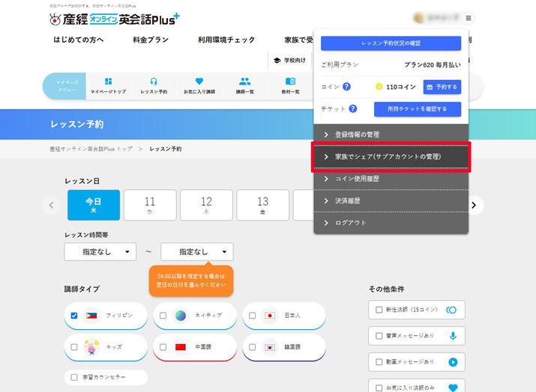Screen dimensions: 536x392
Task: Check the ネイティブ teacher type checkbox
Action: [163, 316]
